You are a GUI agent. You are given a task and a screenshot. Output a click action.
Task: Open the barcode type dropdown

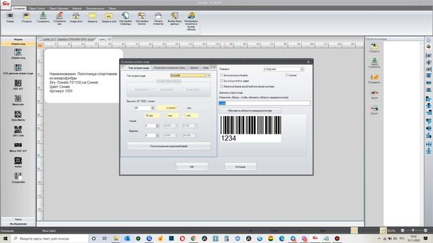click(x=208, y=75)
